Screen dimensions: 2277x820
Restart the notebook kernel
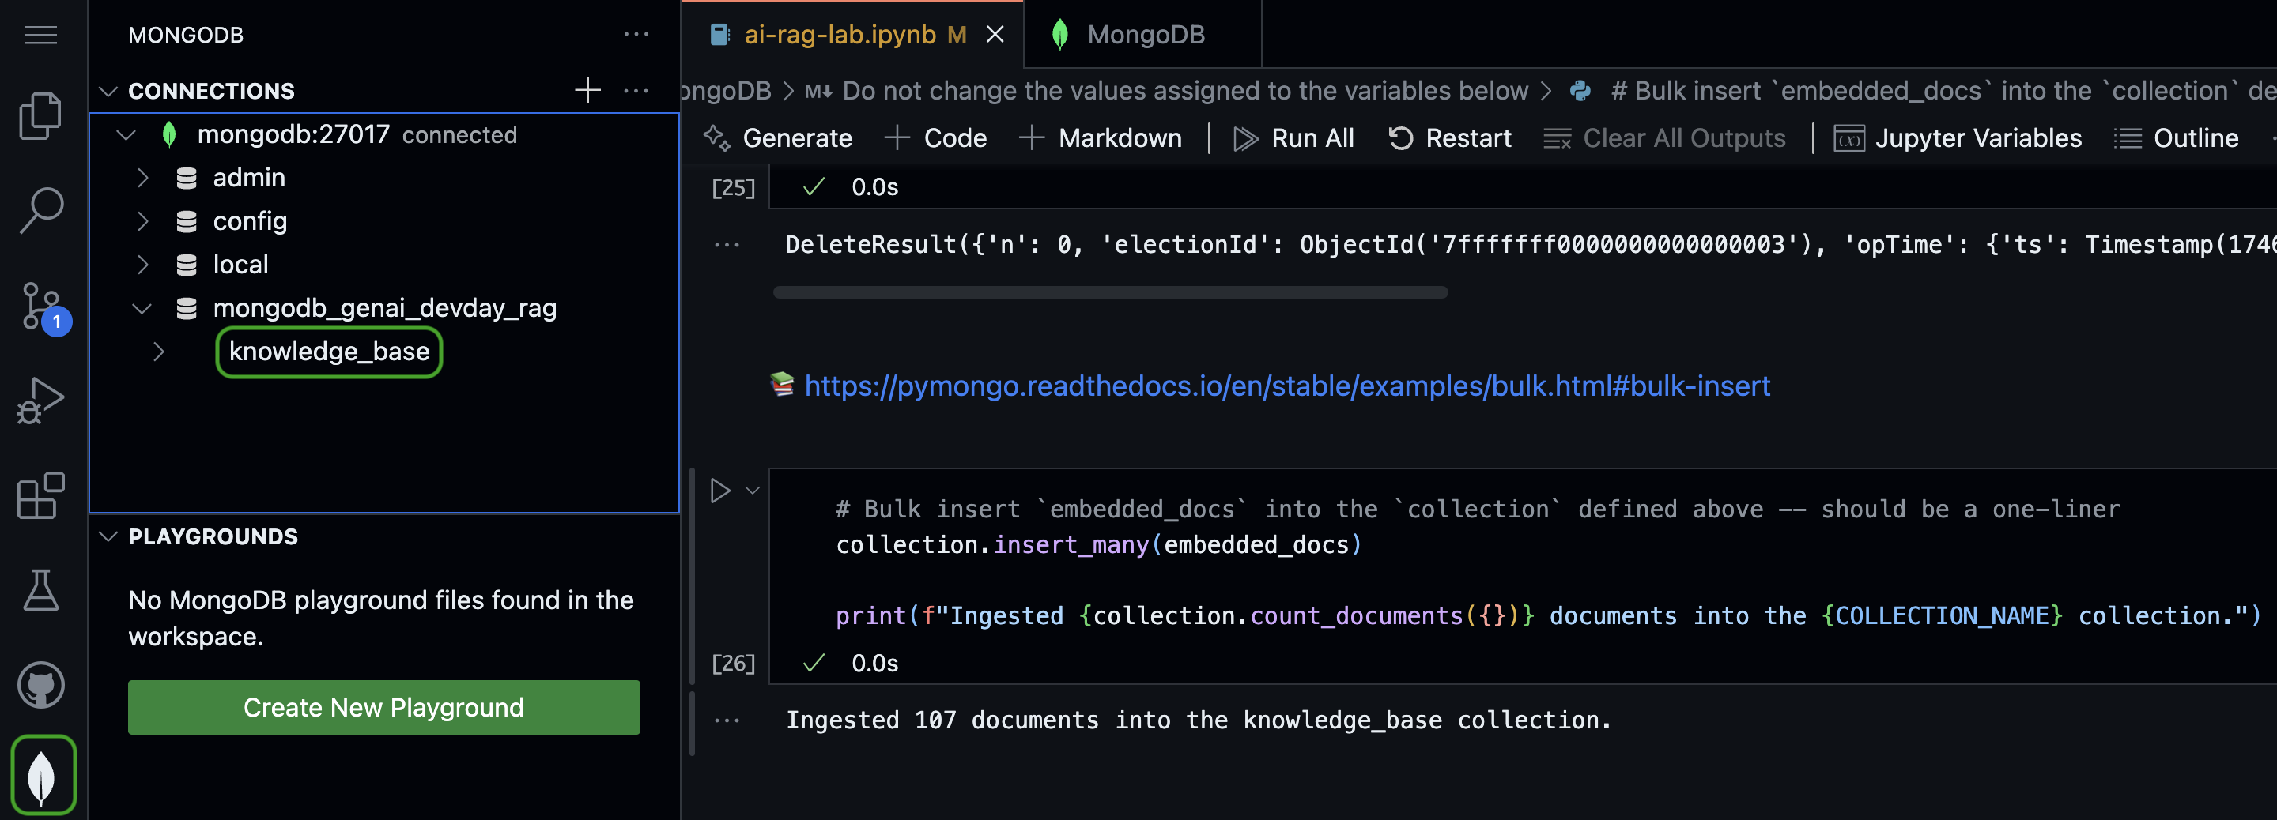[x=1450, y=139]
